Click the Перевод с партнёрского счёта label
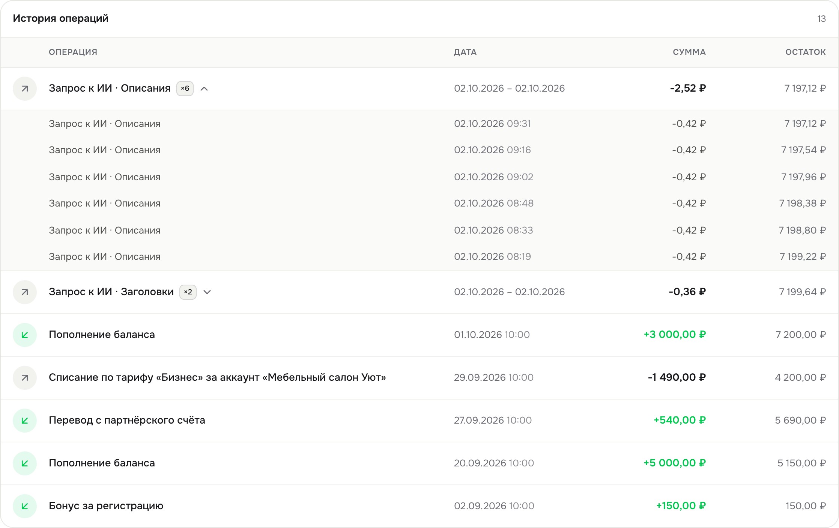Screen dimensions: 839x528 pyautogui.click(x=127, y=420)
